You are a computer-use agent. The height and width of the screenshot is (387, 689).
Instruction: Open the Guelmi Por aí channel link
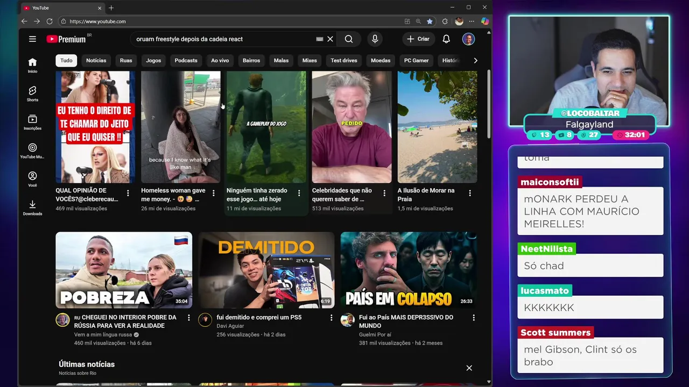pyautogui.click(x=375, y=334)
